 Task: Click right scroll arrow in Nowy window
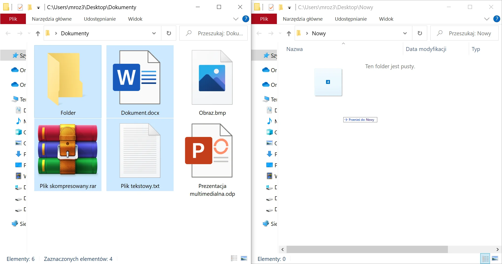point(497,249)
